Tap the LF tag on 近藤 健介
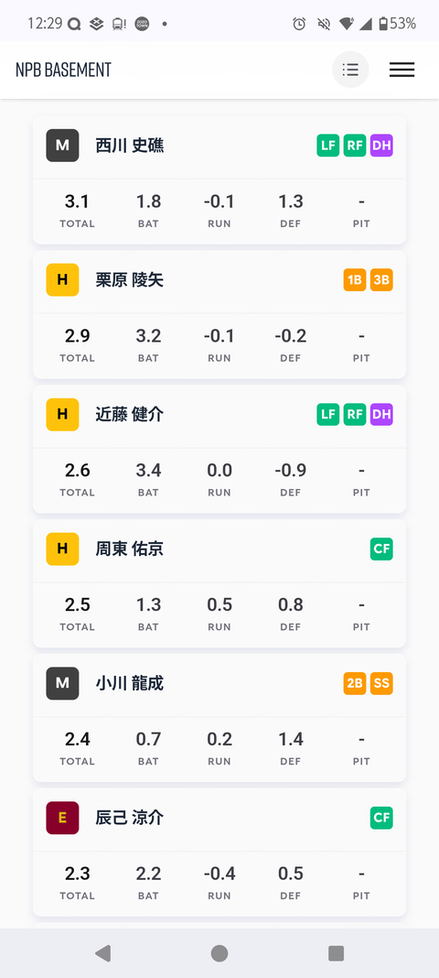The image size is (439, 978). tap(328, 414)
